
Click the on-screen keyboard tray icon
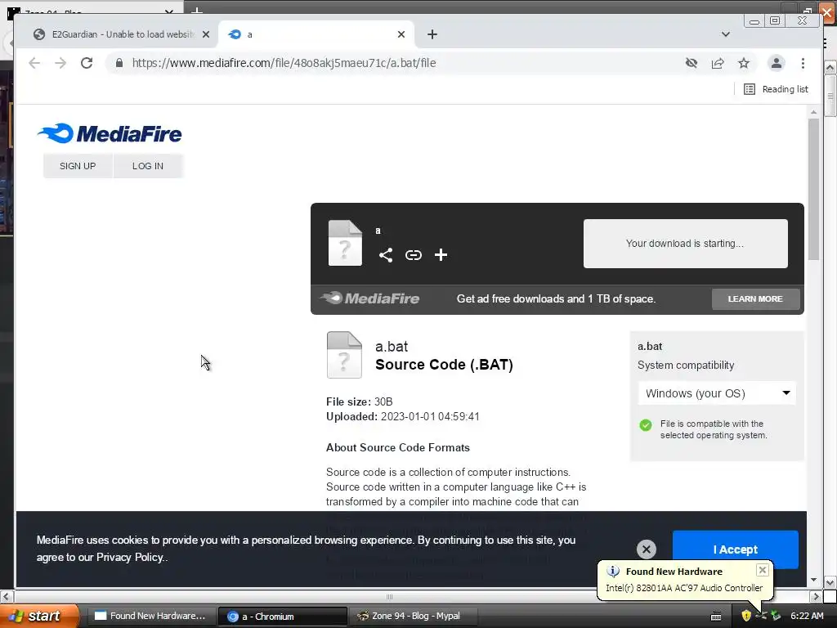[716, 617]
